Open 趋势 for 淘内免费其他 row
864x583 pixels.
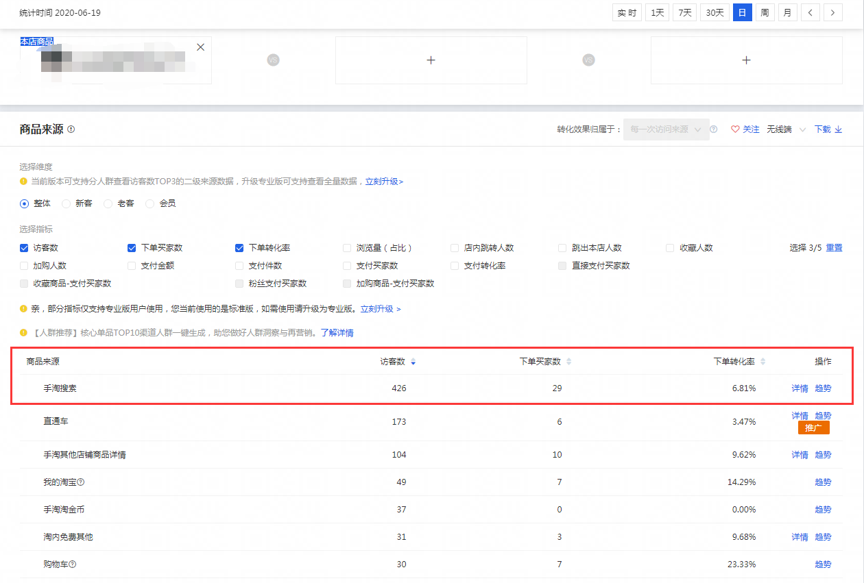coord(823,537)
